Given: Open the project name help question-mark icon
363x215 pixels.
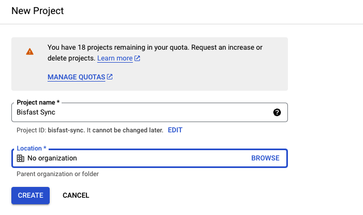Looking at the screenshot, I should tap(277, 112).
